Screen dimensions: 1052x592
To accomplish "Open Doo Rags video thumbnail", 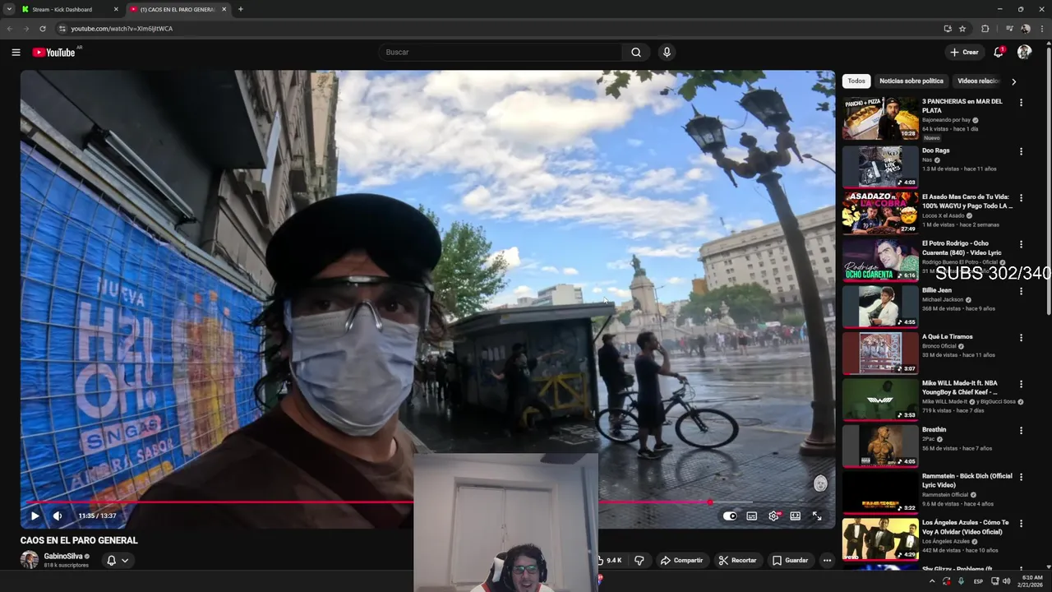I will click(880, 166).
